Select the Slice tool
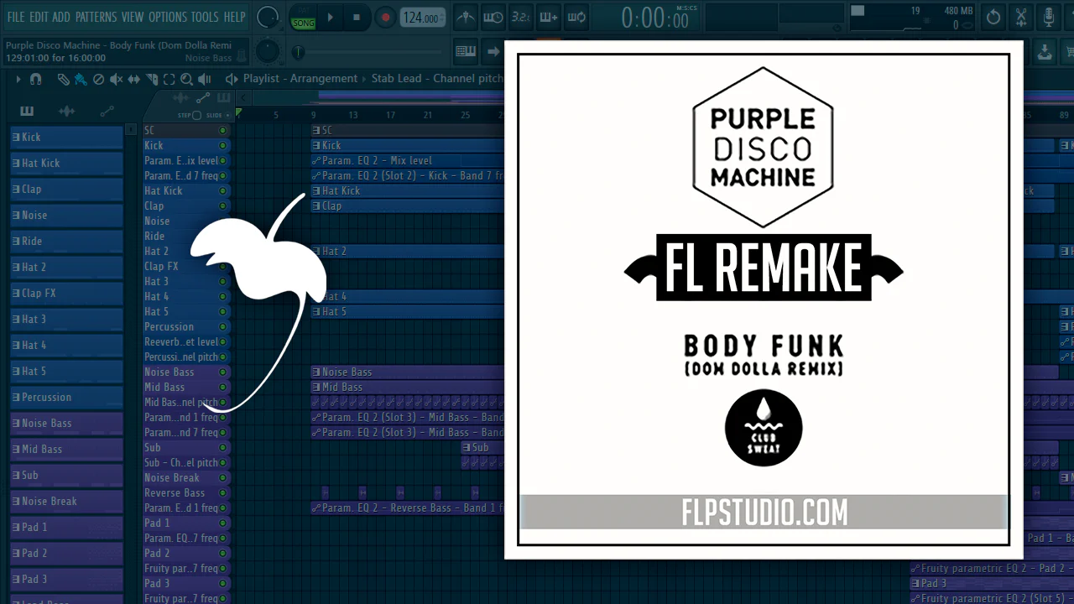This screenshot has width=1074, height=604. 151,79
